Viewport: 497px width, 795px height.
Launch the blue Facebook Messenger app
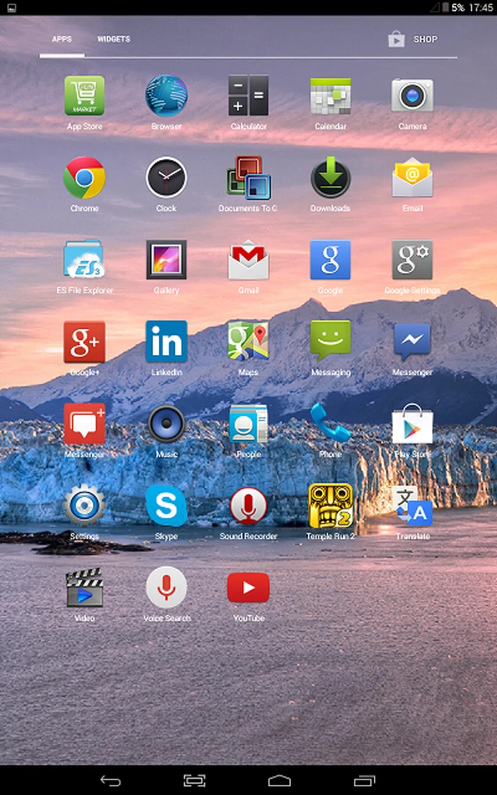[x=413, y=342]
